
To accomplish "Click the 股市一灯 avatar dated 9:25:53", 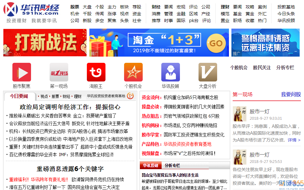I will 239,157.
